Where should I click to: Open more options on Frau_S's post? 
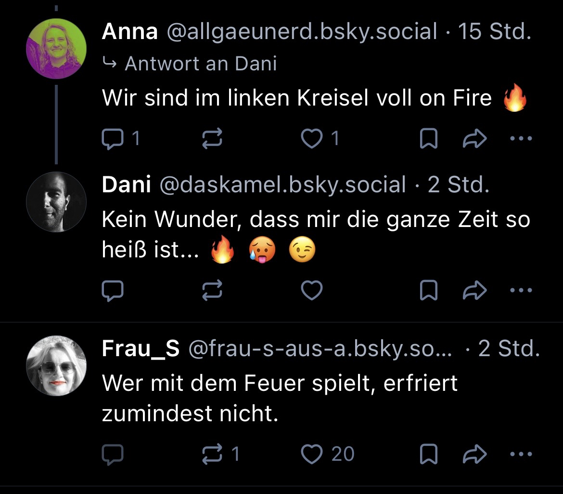[x=521, y=454]
